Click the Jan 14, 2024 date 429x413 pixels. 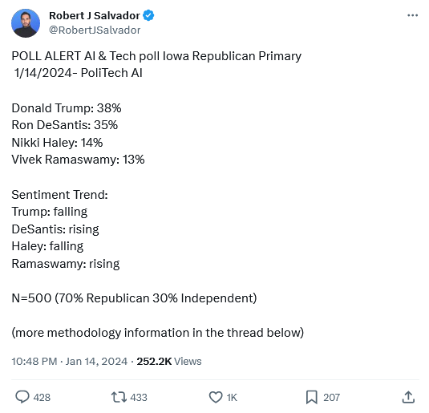pyautogui.click(x=96, y=361)
